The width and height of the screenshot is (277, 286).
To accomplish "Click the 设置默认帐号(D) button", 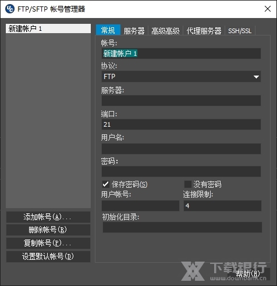I will 48,257.
